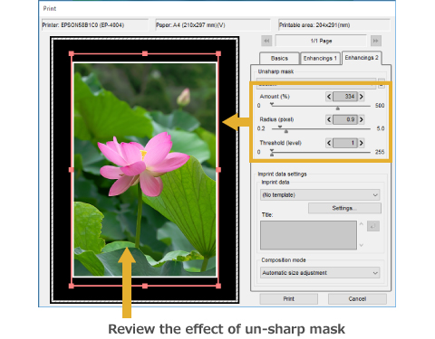Image resolution: width=435 pixels, height=339 pixels.
Task: Click the Threshold (level) value field
Action: point(345,143)
